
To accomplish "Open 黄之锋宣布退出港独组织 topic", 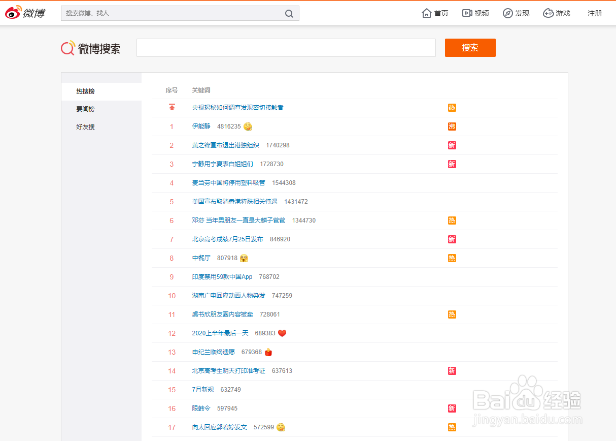I will point(225,145).
